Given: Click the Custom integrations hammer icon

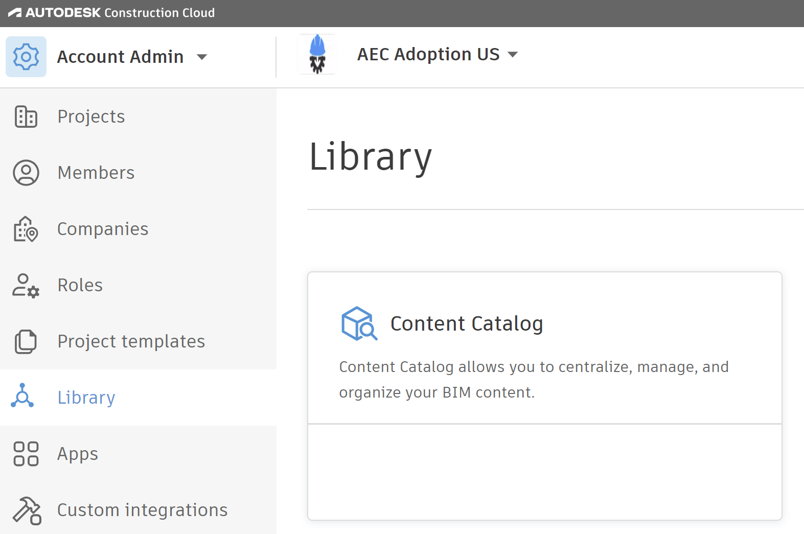Looking at the screenshot, I should coord(27,510).
